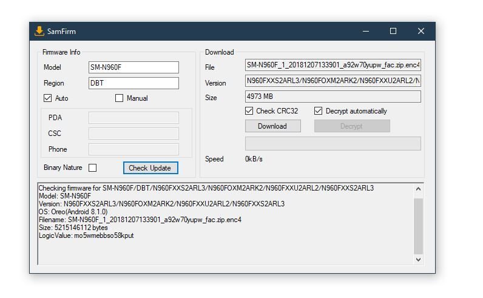
Task: Click the 'OS: Oreo(Android 8.1.0)' log line
Action: point(73,212)
